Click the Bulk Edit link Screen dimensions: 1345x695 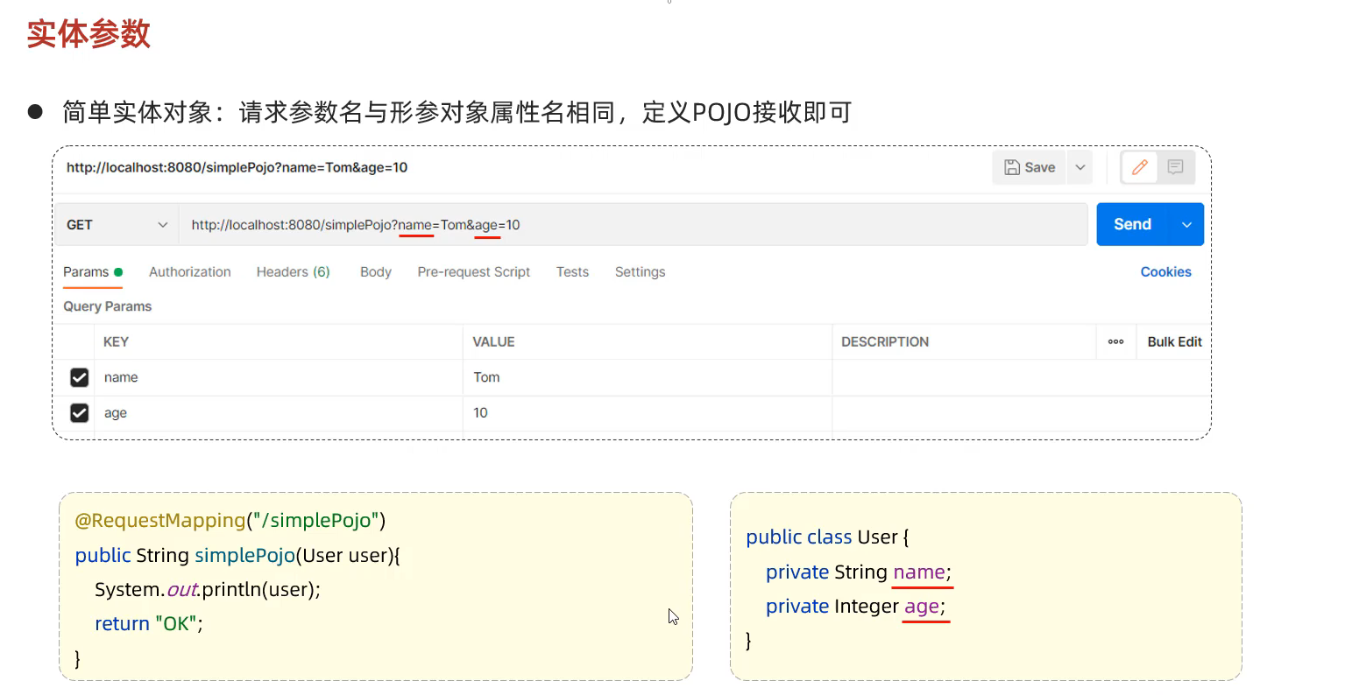pyautogui.click(x=1174, y=342)
